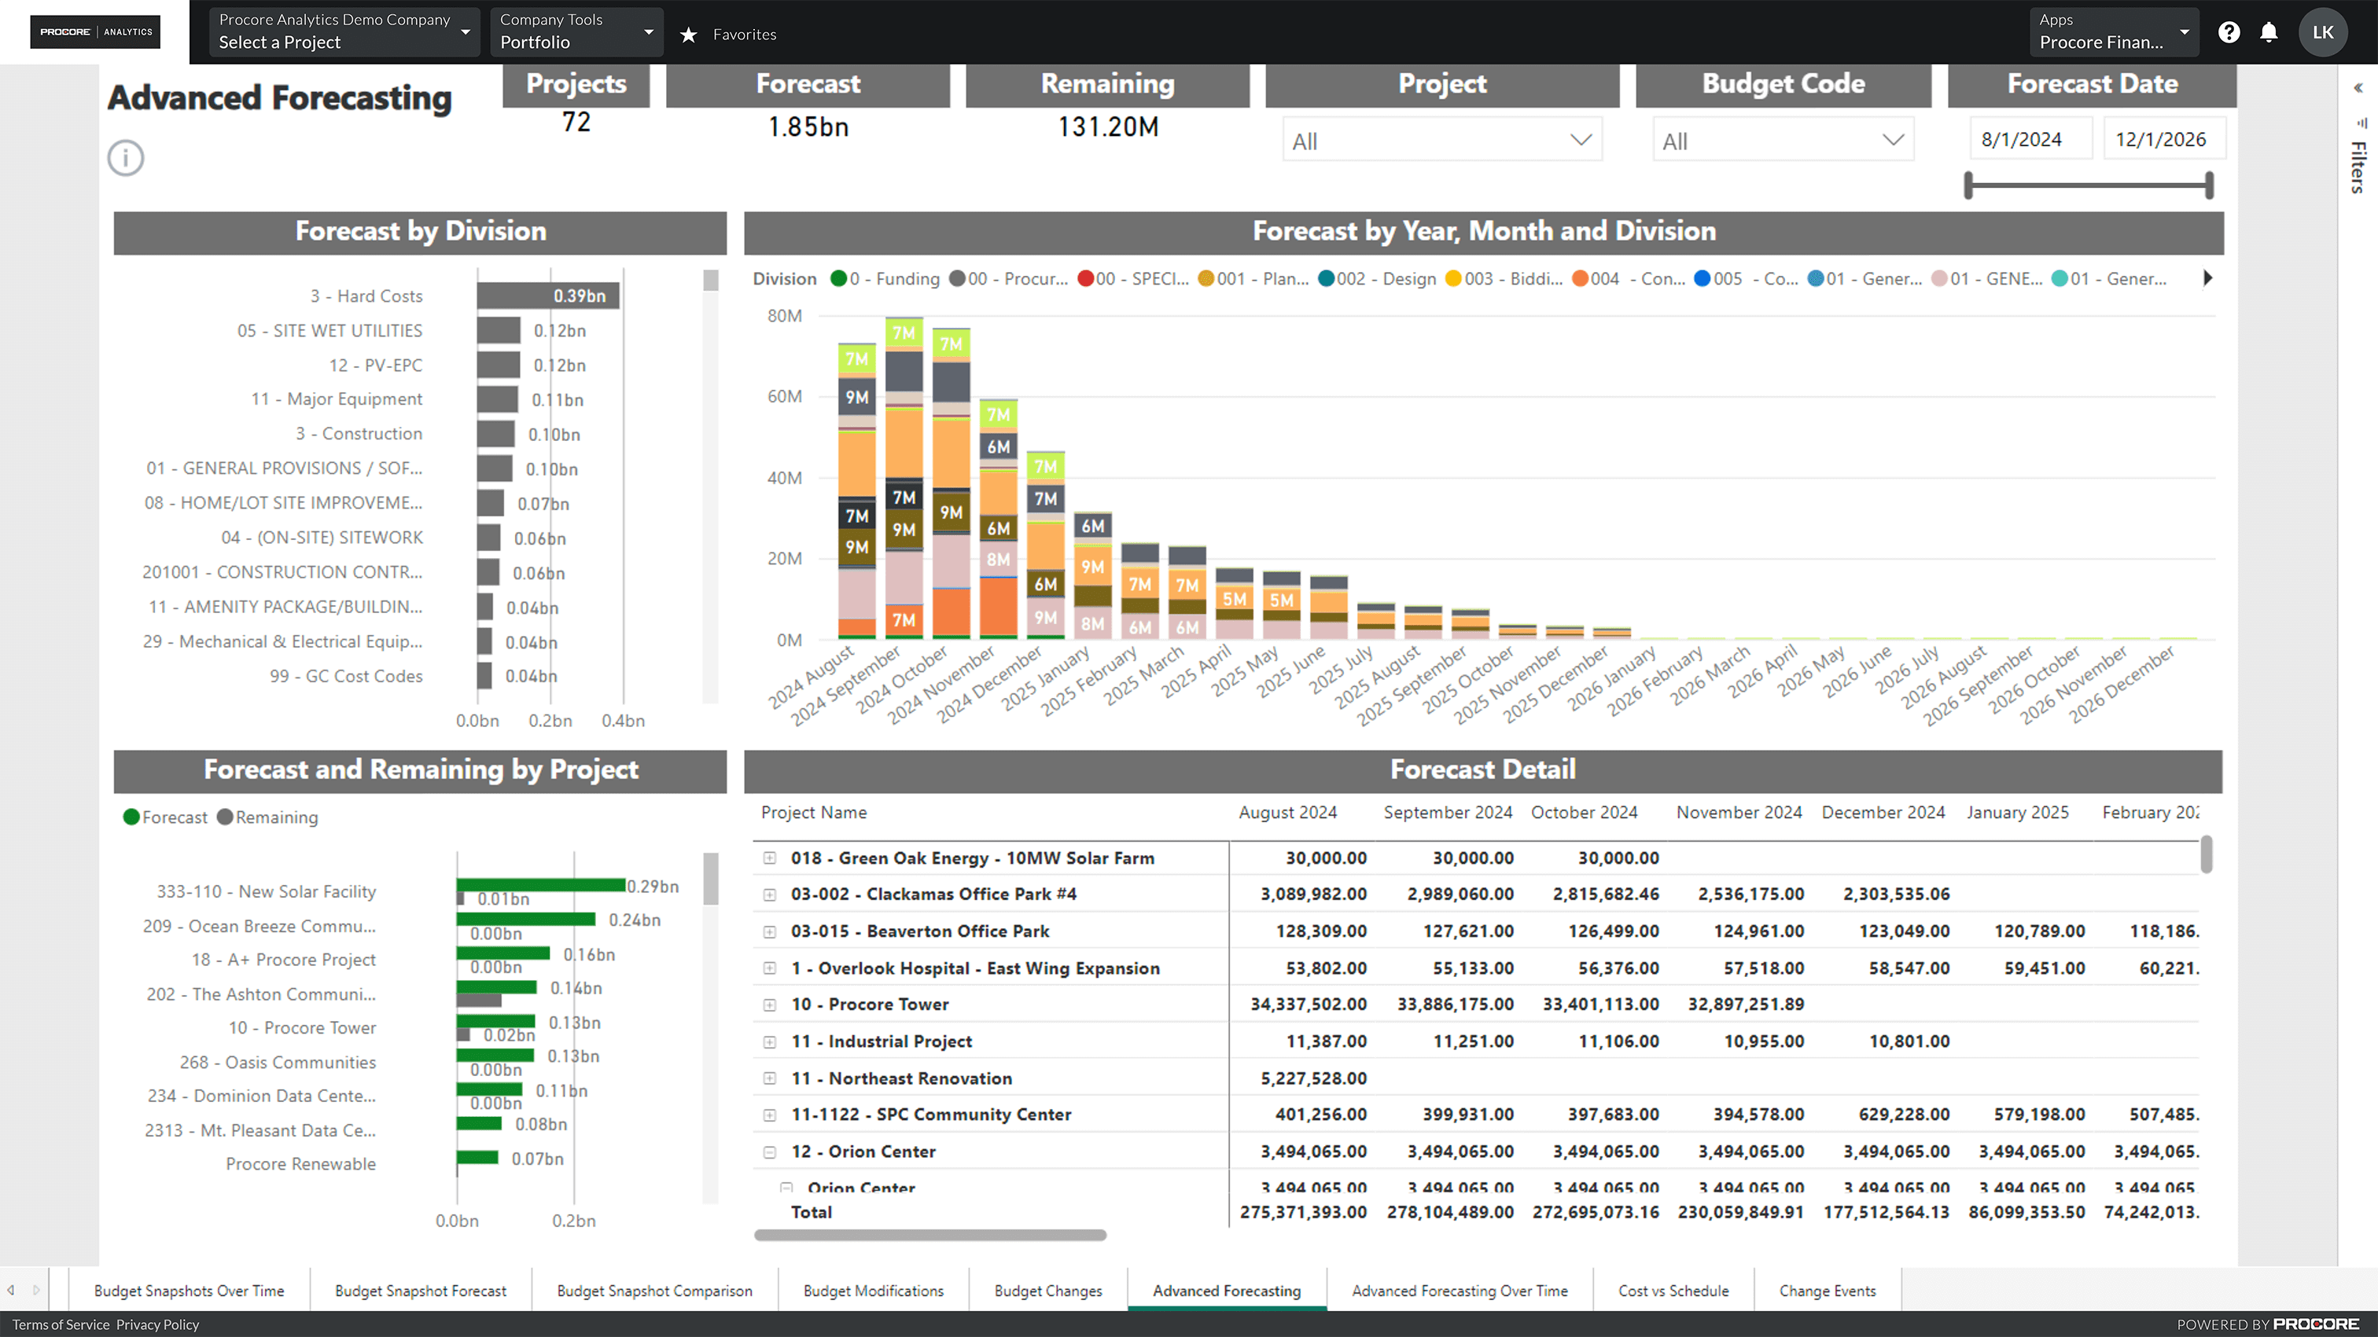Open the LK profile avatar
The height and width of the screenshot is (1337, 2378).
pyautogui.click(x=2324, y=32)
